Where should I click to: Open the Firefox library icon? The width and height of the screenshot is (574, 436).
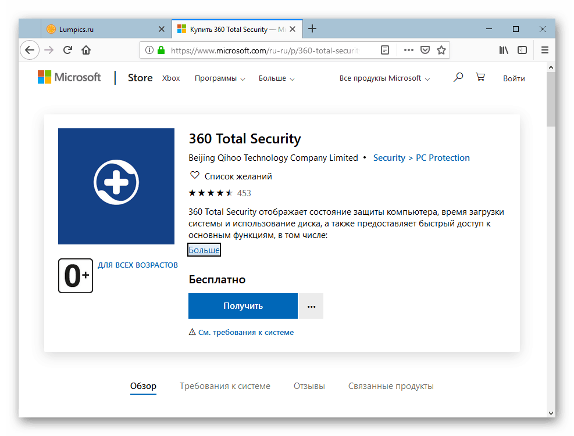[504, 50]
